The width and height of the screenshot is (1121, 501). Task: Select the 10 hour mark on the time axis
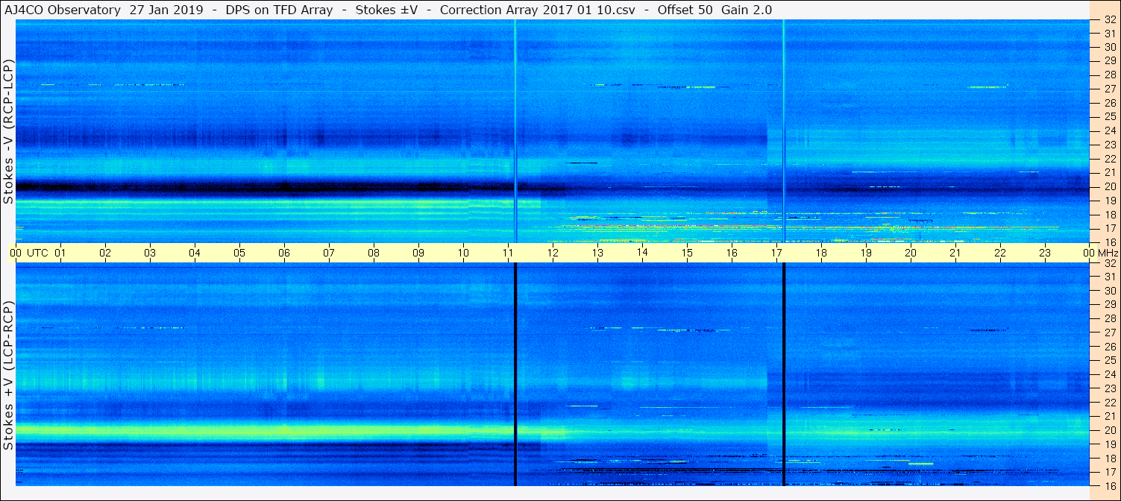tap(464, 253)
